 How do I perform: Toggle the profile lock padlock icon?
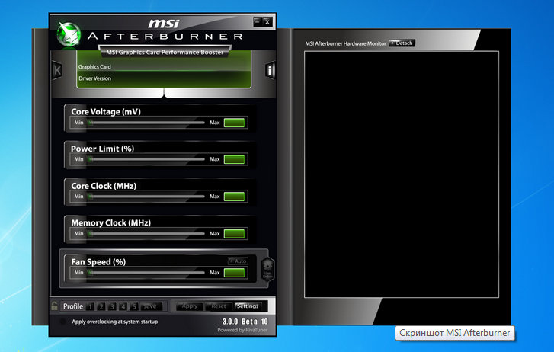[x=54, y=306]
